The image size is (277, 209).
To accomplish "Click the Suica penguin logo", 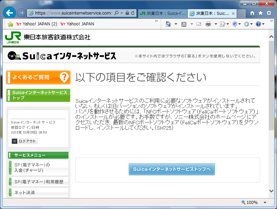I will [14, 56].
